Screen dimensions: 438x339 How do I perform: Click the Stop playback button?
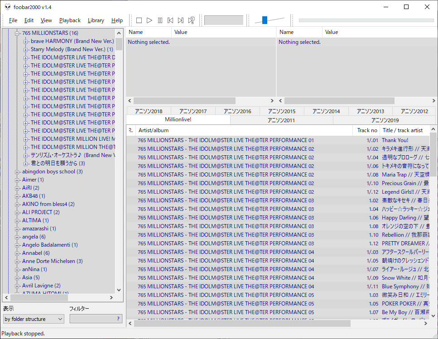[139, 20]
